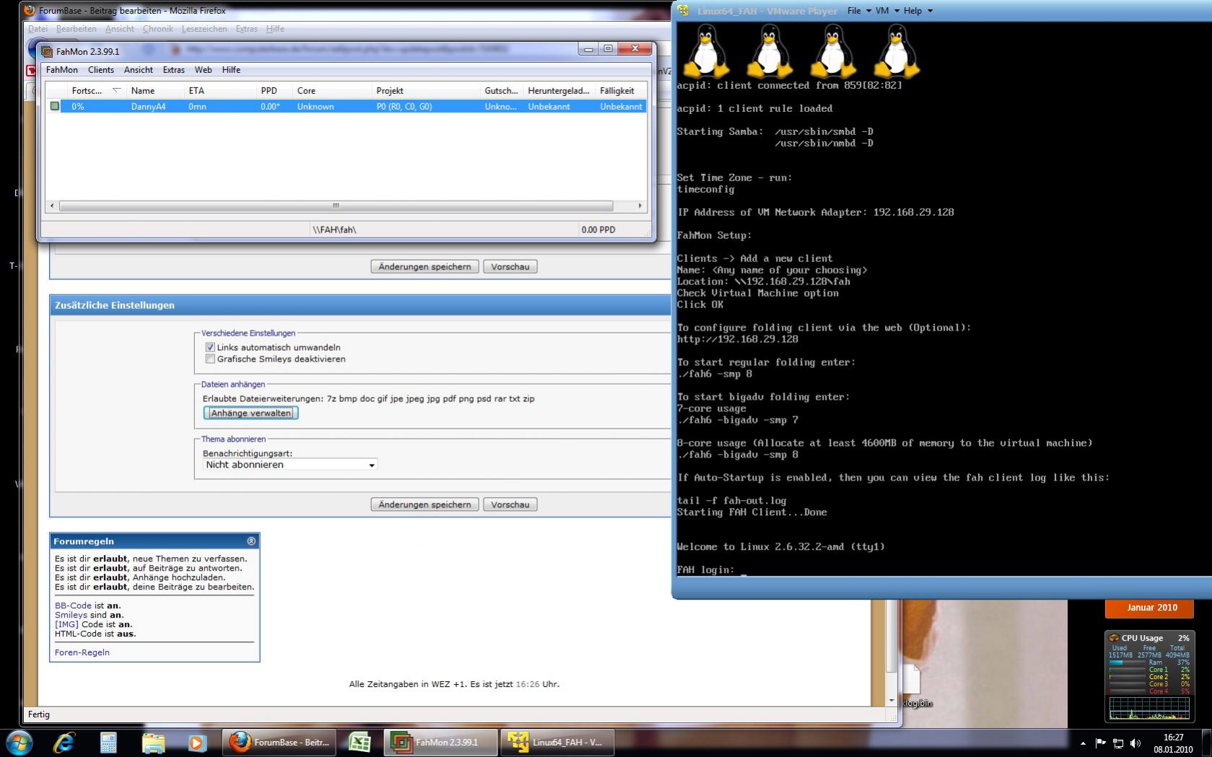Click the green status square of DannyA4
The image size is (1212, 757).
pyautogui.click(x=55, y=106)
